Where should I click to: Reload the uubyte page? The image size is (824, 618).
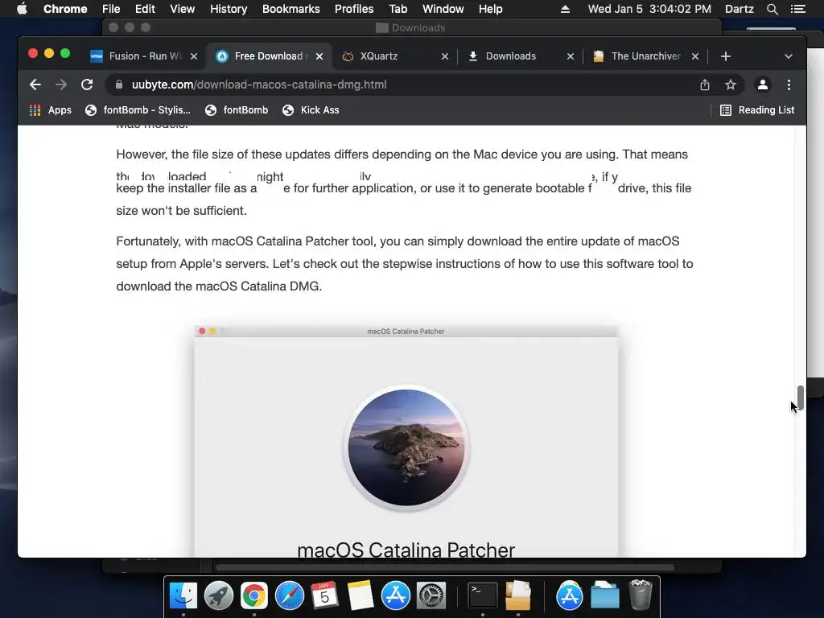(87, 84)
